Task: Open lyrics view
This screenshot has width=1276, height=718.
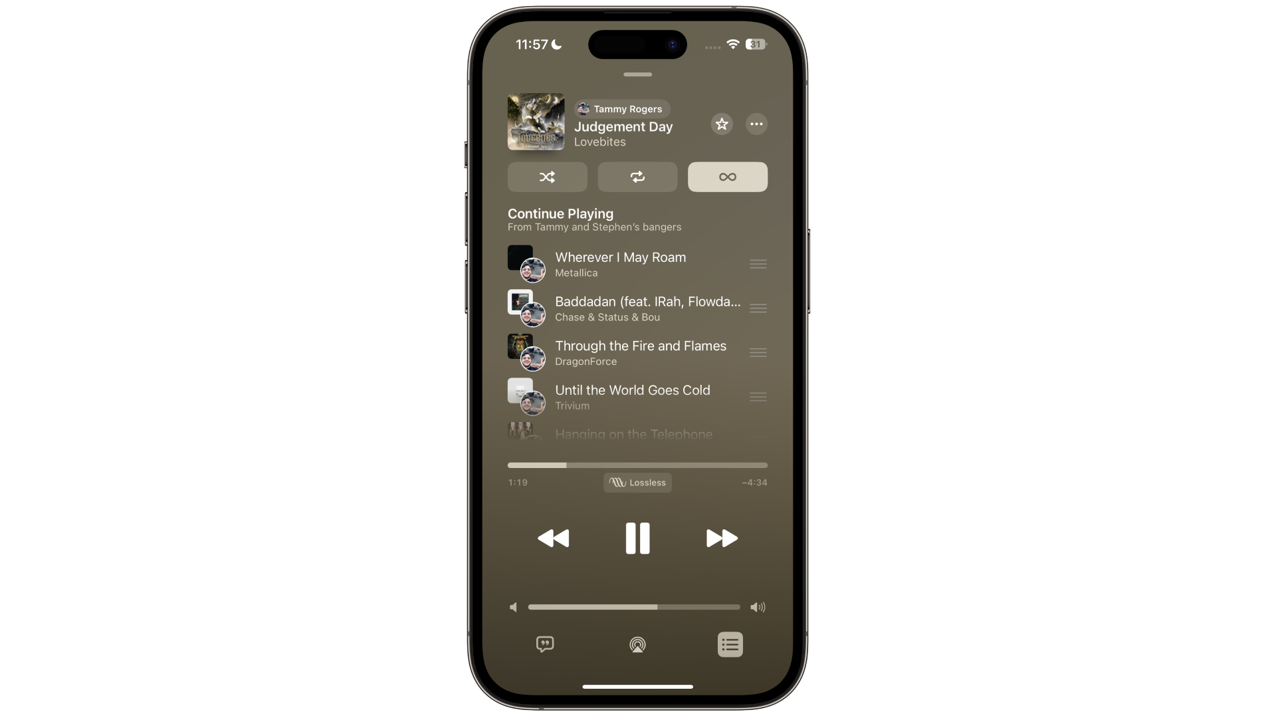Action: [544, 644]
